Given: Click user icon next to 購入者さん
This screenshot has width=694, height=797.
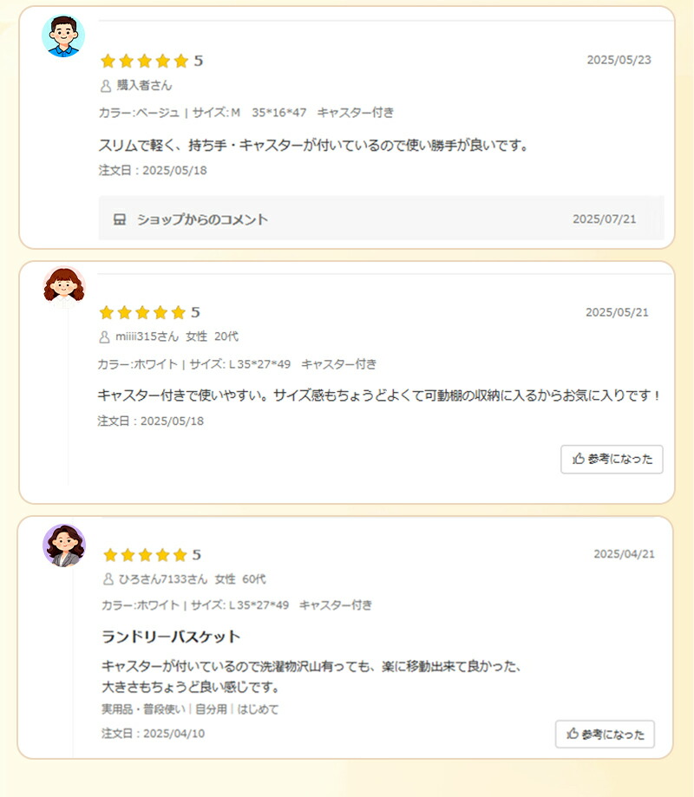Looking at the screenshot, I should pyautogui.click(x=106, y=86).
